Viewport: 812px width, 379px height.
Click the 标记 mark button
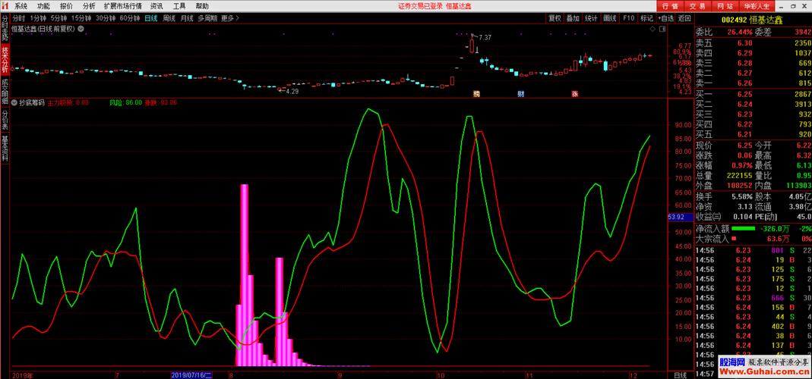[x=646, y=18]
